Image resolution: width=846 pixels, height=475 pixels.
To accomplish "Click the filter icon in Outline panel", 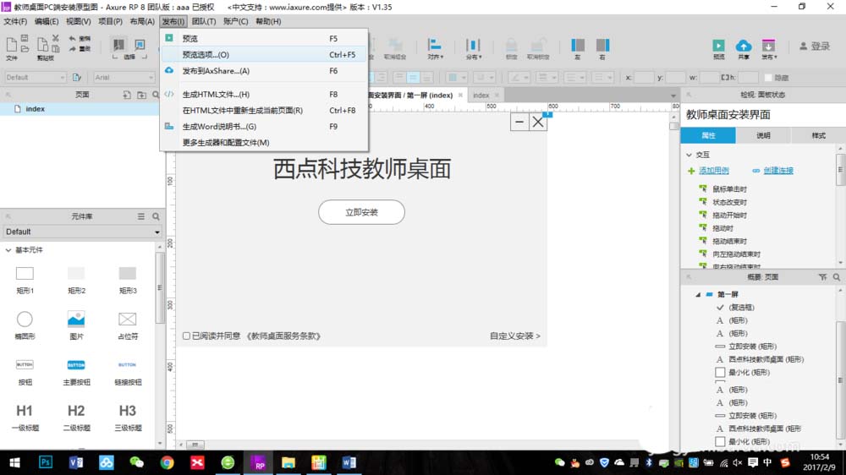I will coord(822,277).
